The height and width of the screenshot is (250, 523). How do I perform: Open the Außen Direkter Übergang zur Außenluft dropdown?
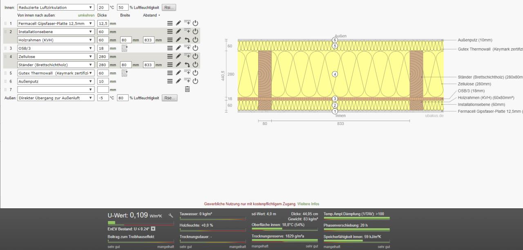pos(56,98)
